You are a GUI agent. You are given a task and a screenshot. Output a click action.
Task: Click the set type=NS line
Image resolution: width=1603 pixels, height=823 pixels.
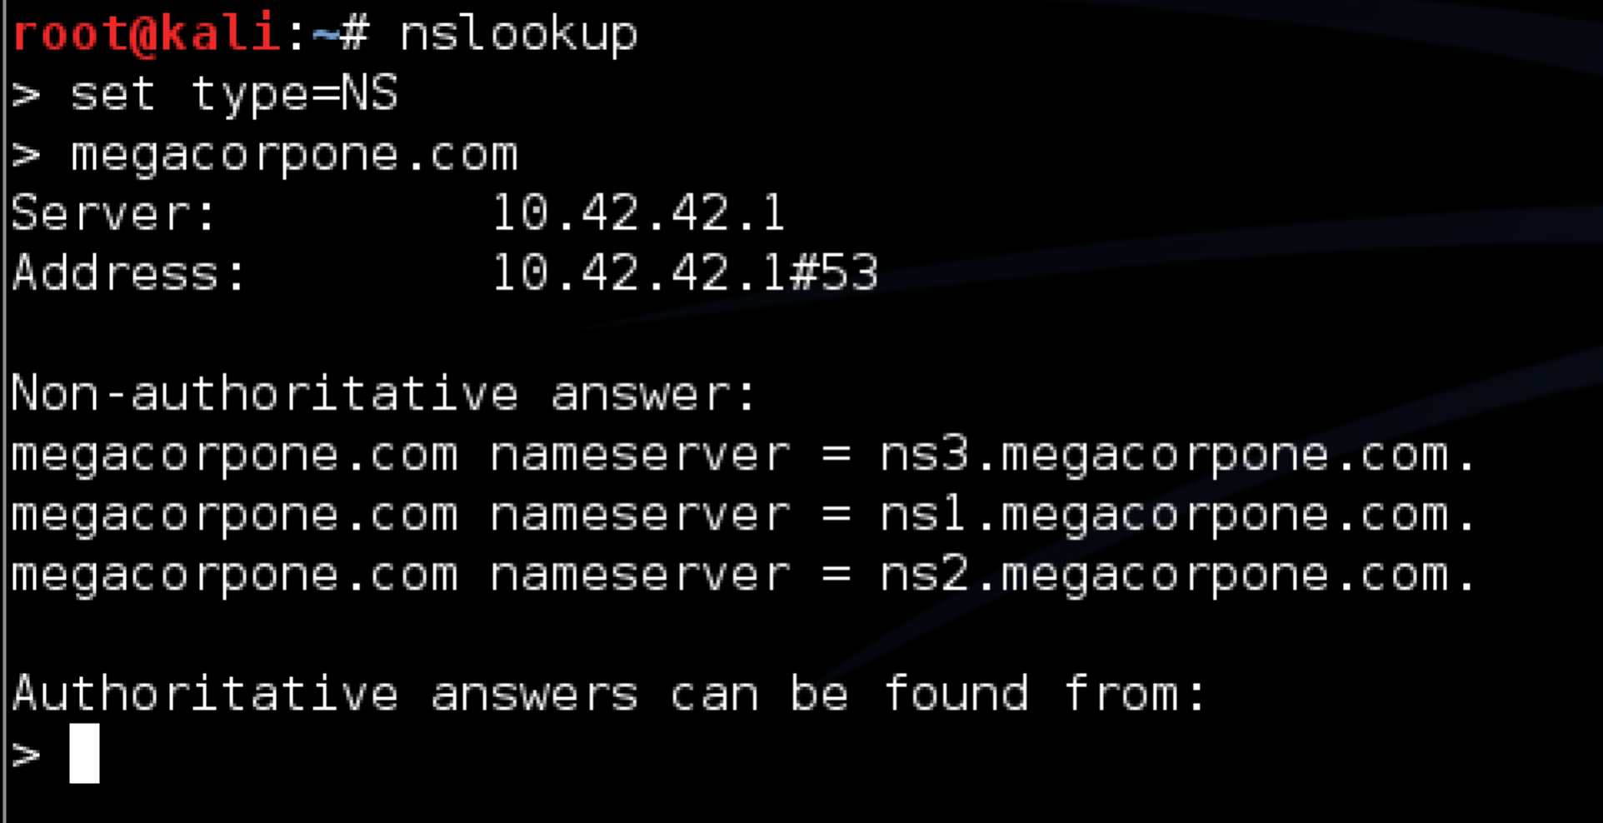(205, 94)
